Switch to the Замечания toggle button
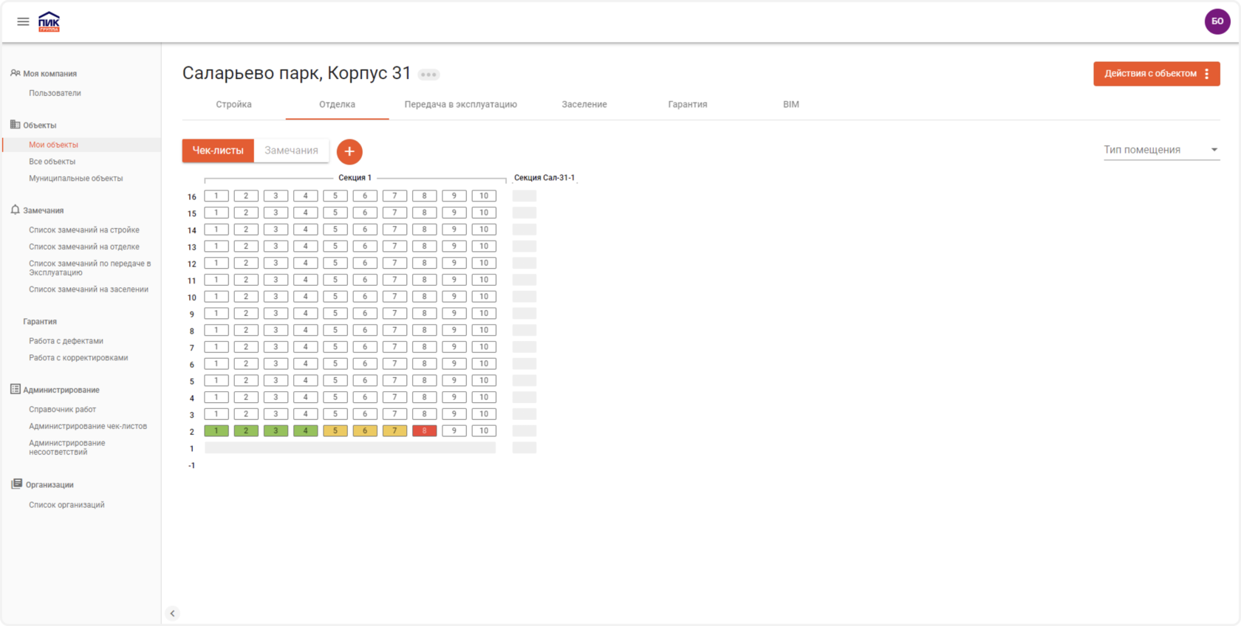 click(x=291, y=151)
